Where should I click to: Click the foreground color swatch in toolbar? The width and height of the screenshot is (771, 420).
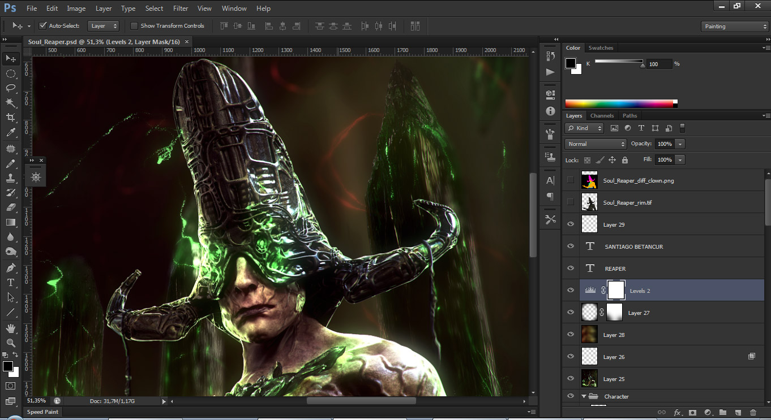point(8,367)
